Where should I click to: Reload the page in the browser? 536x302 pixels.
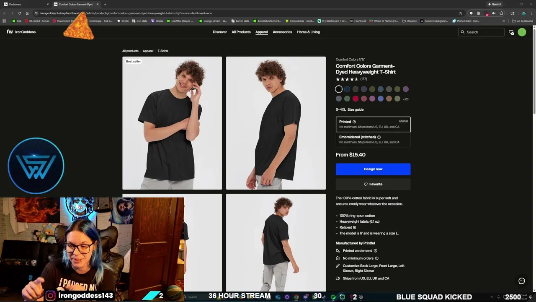19,13
